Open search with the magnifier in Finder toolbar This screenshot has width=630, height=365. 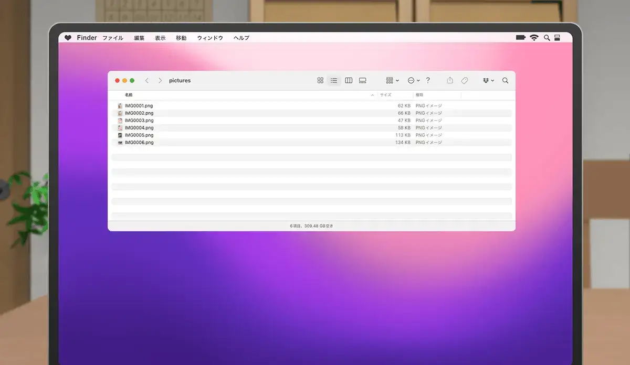pyautogui.click(x=505, y=81)
